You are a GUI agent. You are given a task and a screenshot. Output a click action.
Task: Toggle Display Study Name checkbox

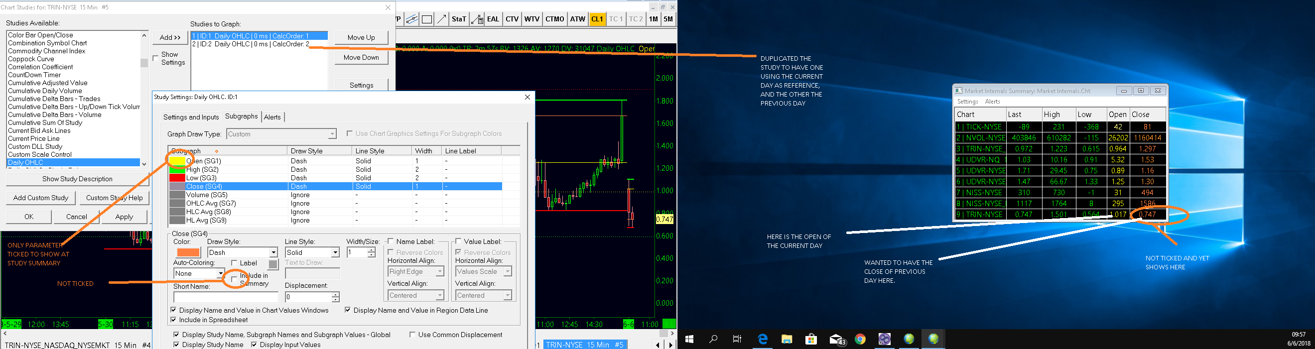[x=177, y=345]
